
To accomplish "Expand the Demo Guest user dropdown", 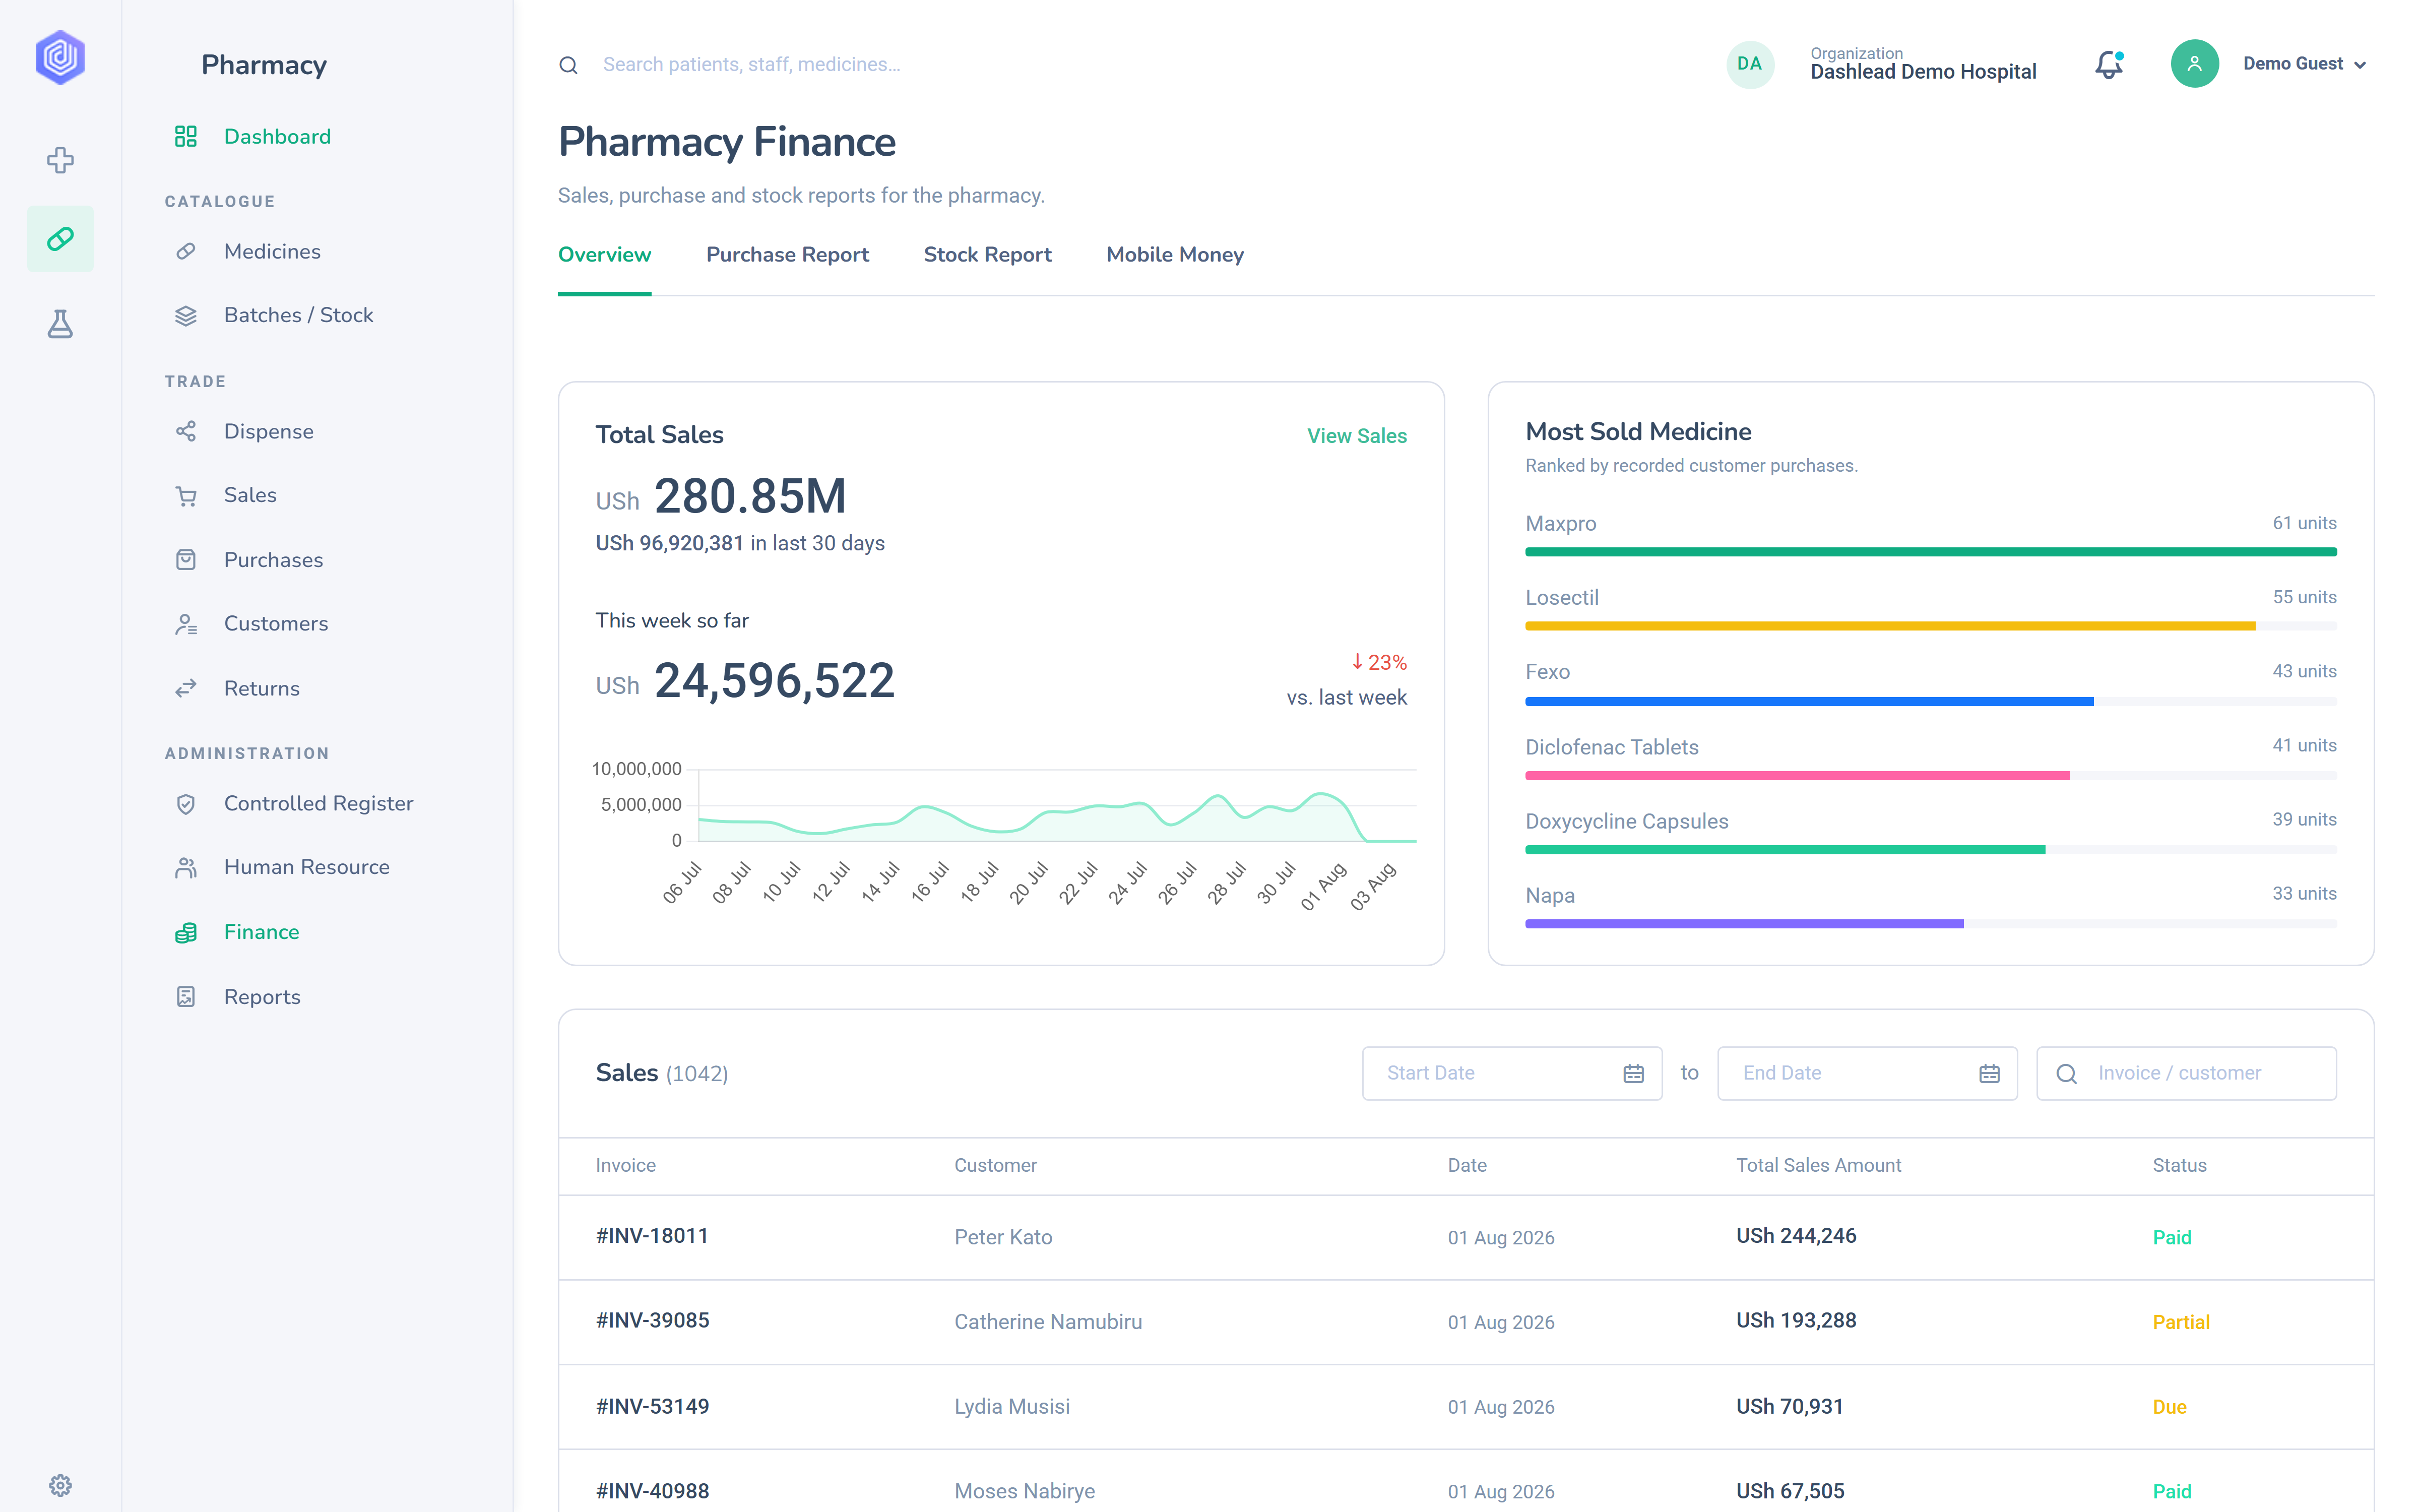I will tap(2305, 64).
